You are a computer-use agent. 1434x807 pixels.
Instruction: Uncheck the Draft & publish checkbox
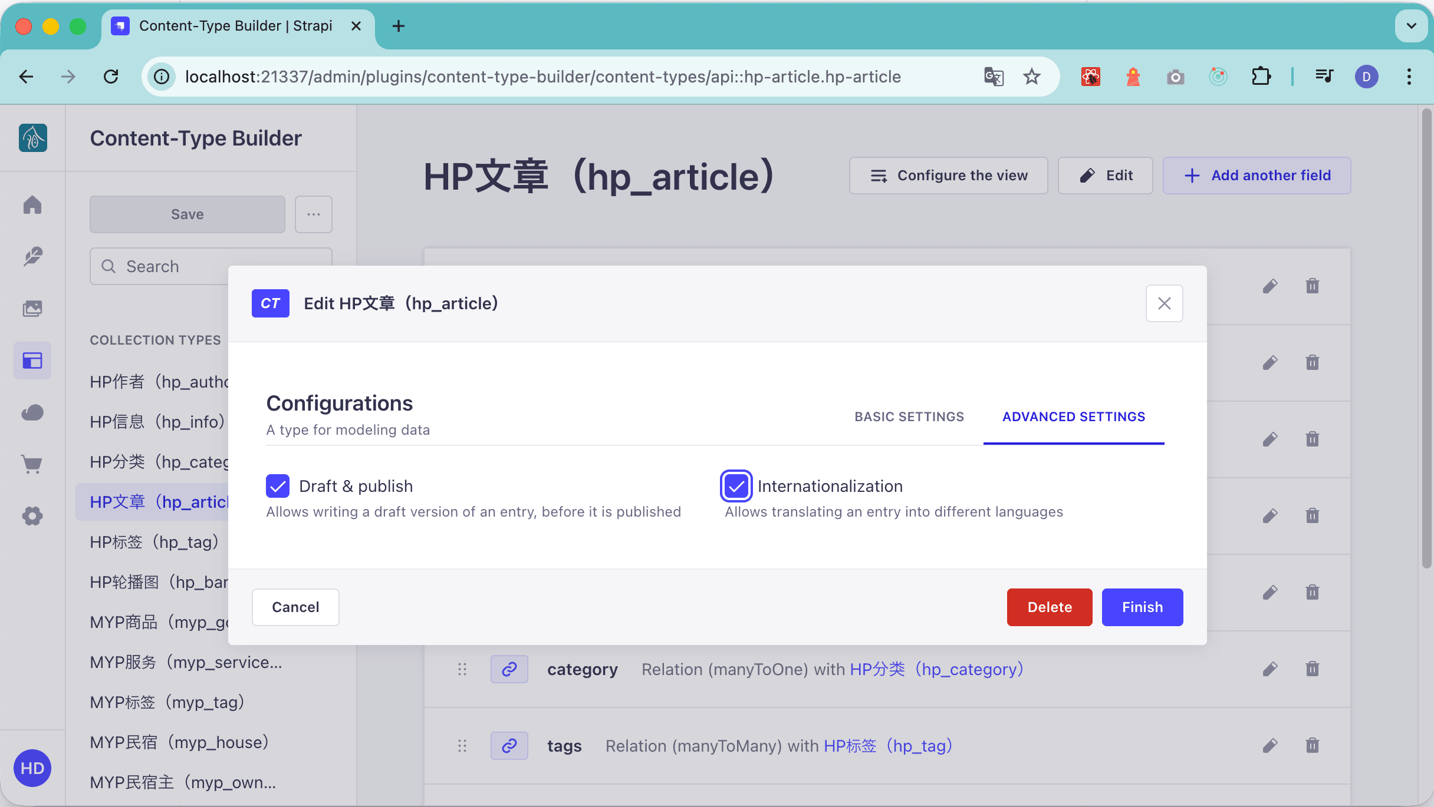click(278, 486)
